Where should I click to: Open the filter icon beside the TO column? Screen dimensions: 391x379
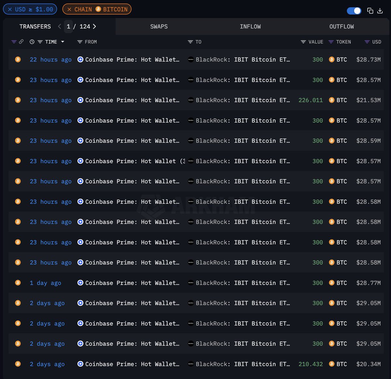(190, 42)
